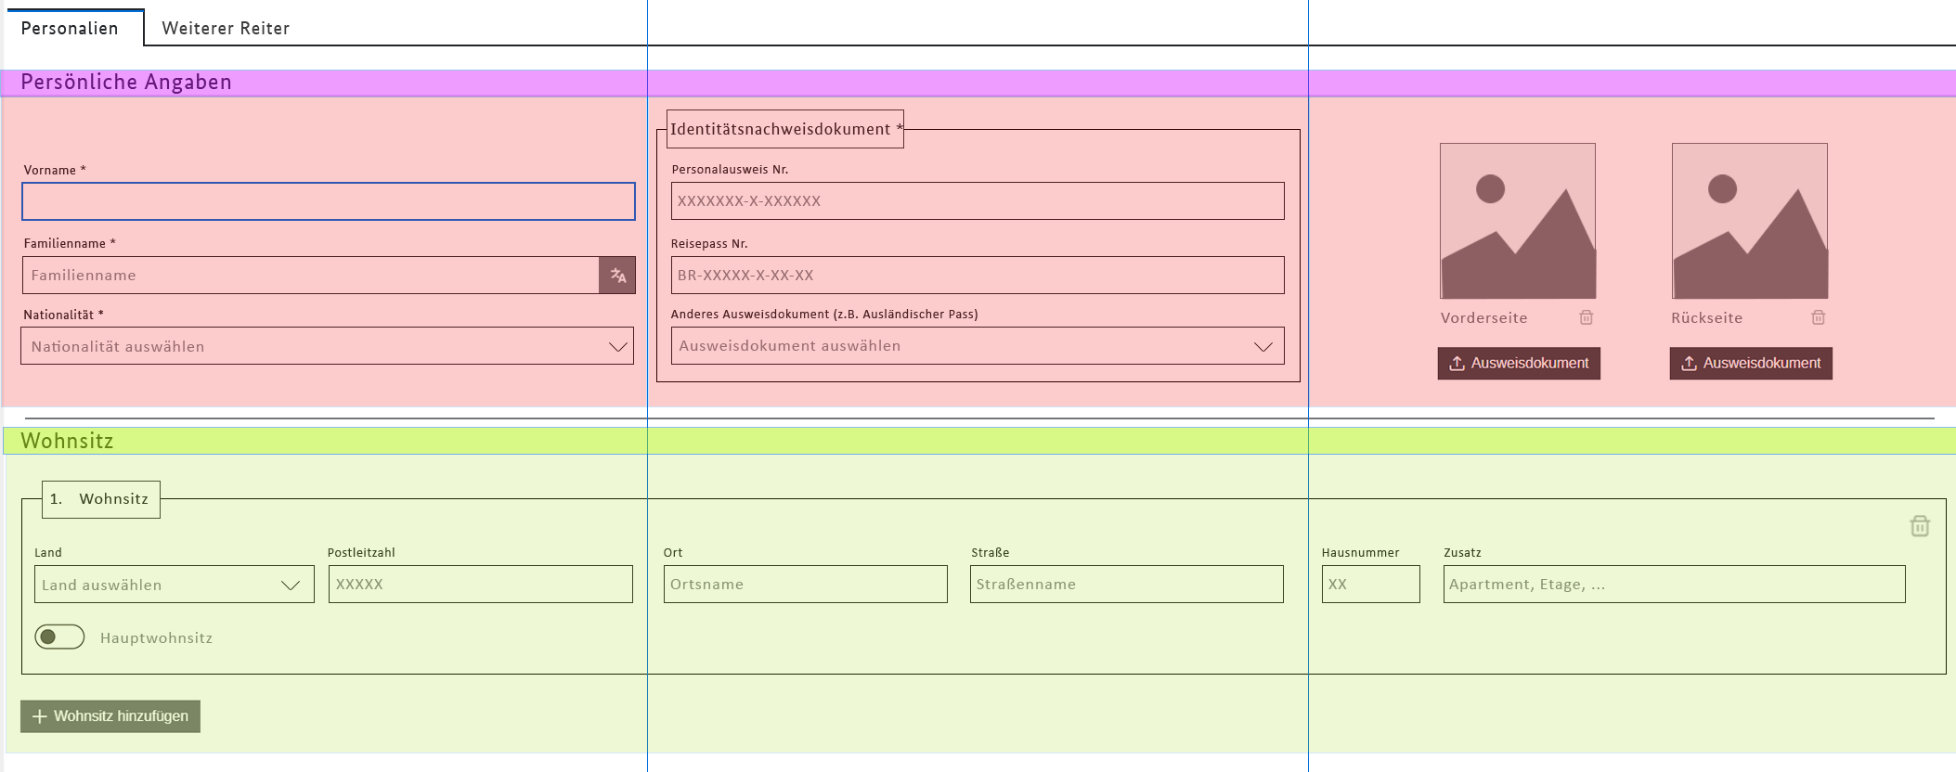Screen dimensions: 1956x772
Task: Click the Vorderseite caption
Action: [1483, 317]
